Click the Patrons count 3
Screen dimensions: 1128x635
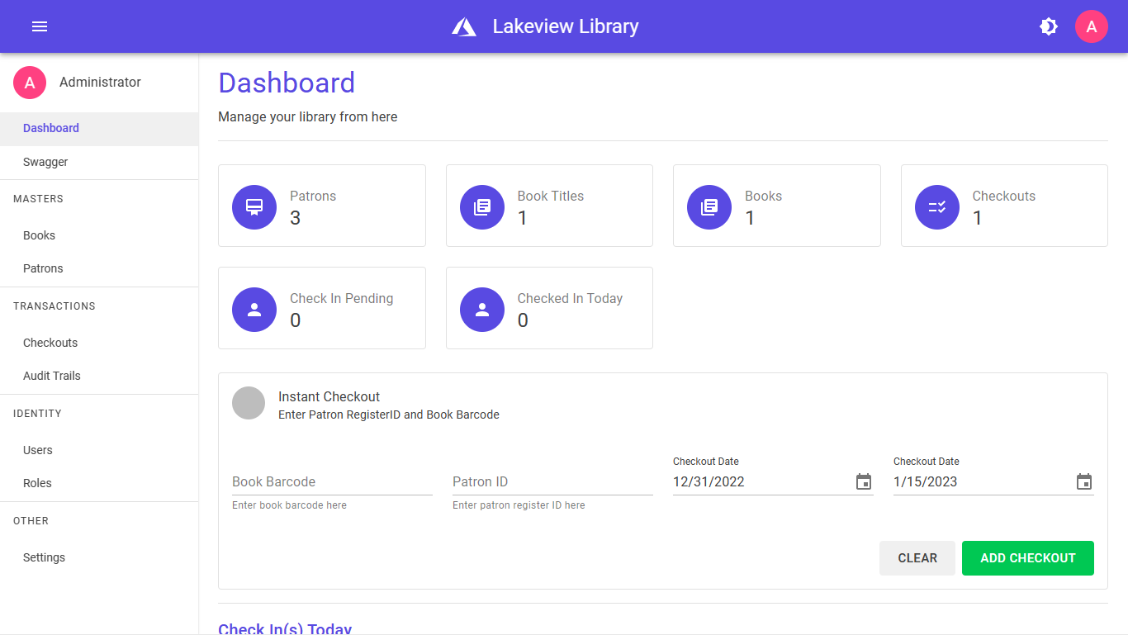pos(296,218)
